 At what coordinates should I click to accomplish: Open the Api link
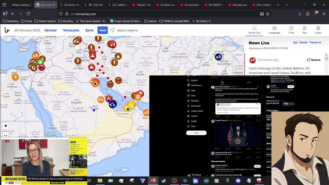point(295,42)
